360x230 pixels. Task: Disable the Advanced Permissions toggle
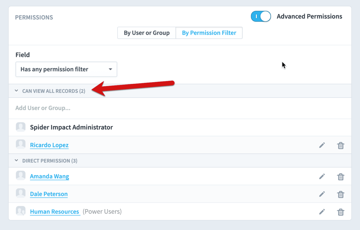261,16
